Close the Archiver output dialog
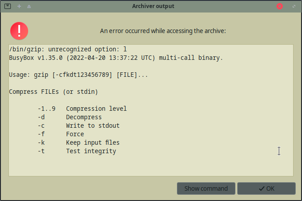This screenshot has width=302, height=201. click(280, 6)
